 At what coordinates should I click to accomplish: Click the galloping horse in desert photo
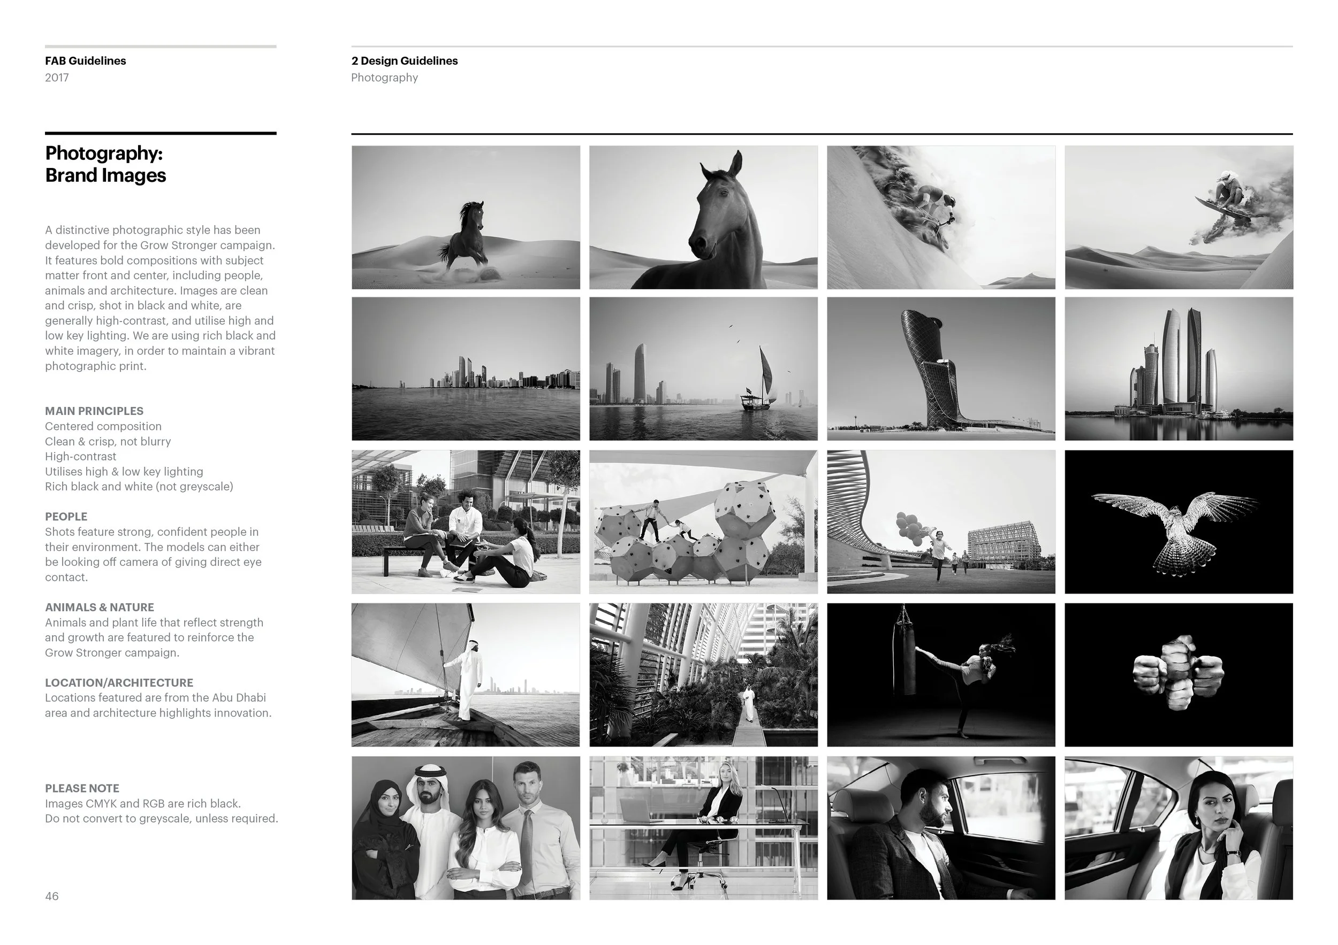(466, 217)
